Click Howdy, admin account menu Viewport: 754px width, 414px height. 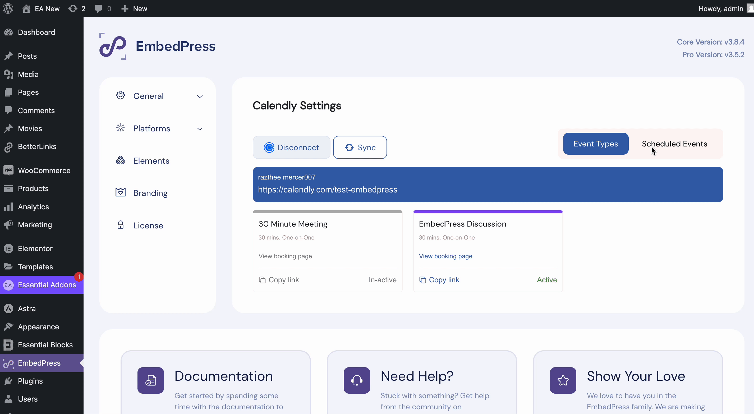(x=725, y=8)
